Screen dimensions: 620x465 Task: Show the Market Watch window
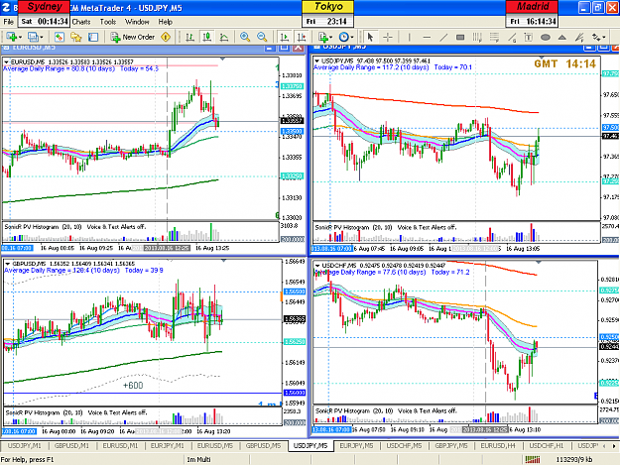click(59, 37)
